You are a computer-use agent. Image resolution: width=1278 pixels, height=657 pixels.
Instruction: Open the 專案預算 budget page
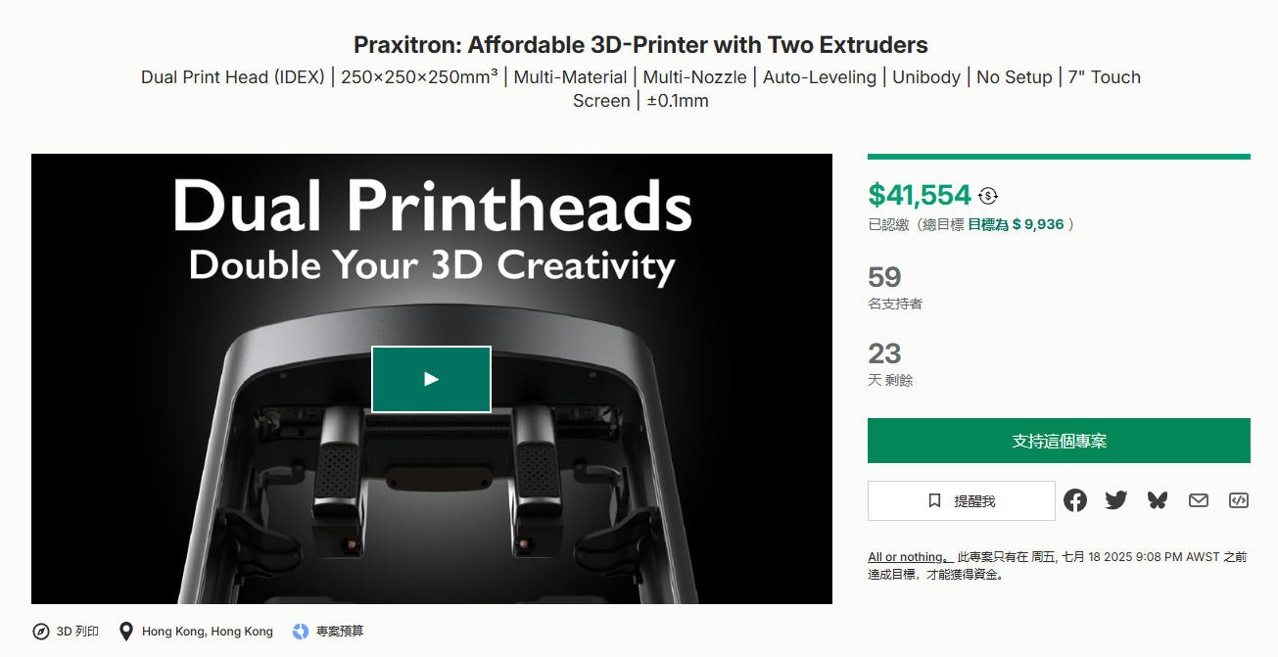(x=338, y=631)
